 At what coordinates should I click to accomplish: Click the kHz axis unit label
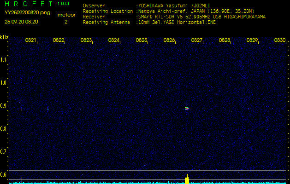4,37
